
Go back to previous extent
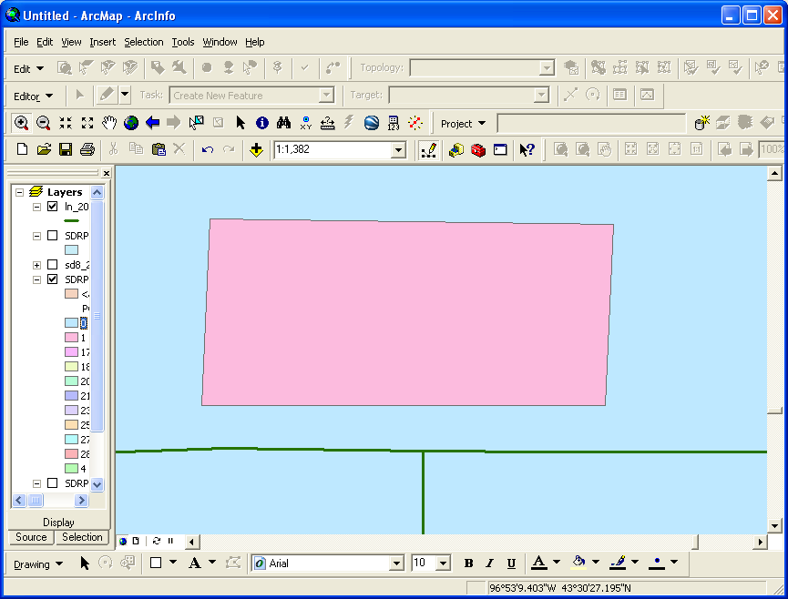(153, 123)
